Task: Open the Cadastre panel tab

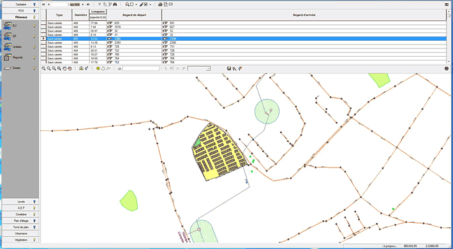Action: click(20, 4)
